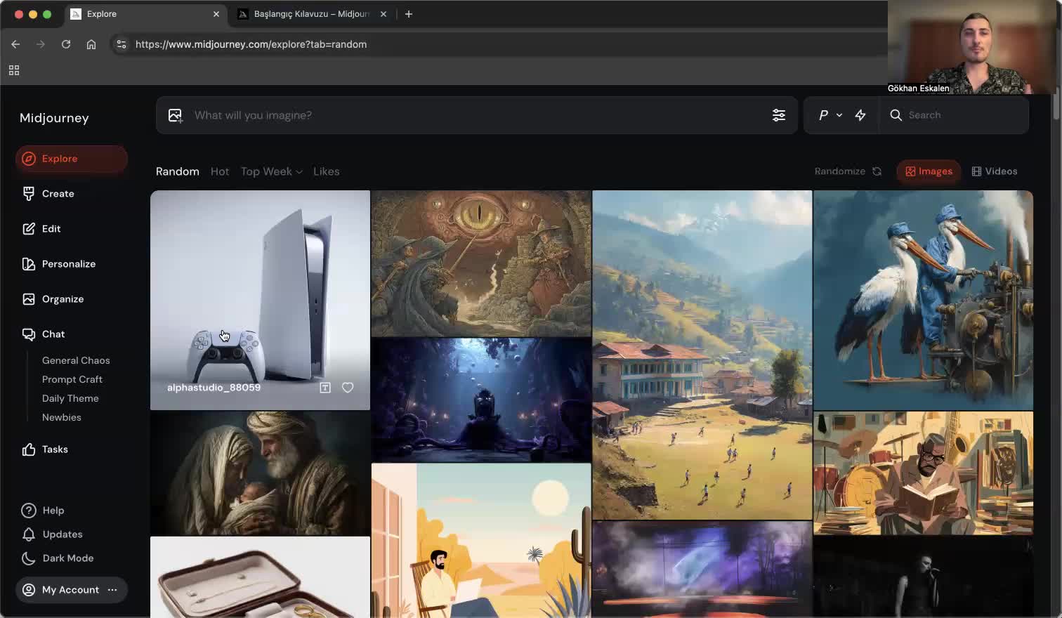The image size is (1062, 618).
Task: Open the purple smoke abstract image
Action: pyautogui.click(x=702, y=570)
